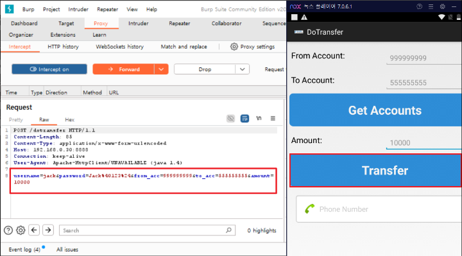Viewport: 462px width, 256px height.
Task: Open the Repeater menu in menu bar
Action: click(108, 10)
